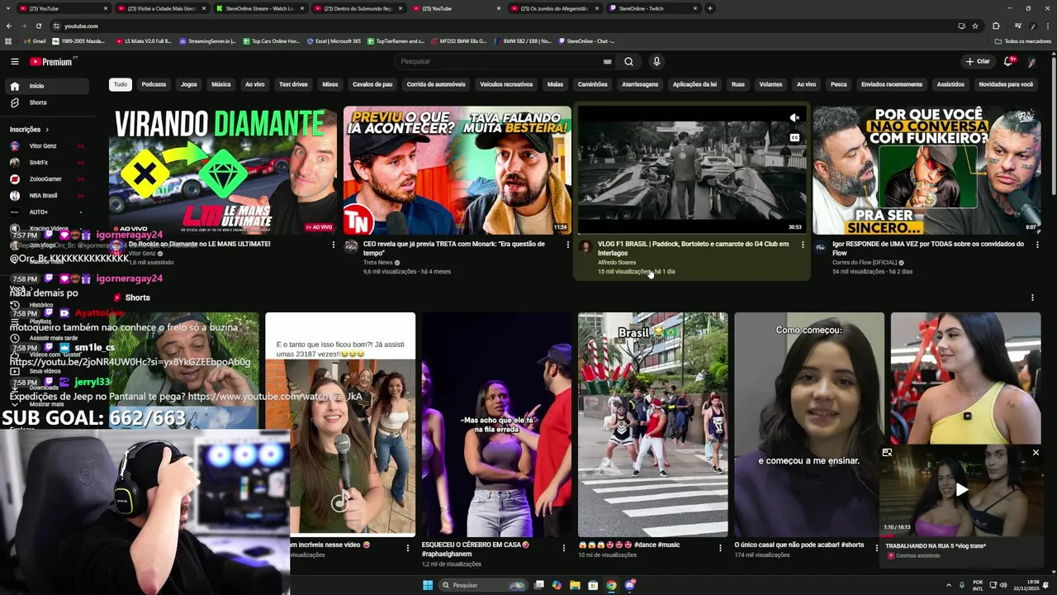
Task: Open options menu for Treta News video
Action: tap(567, 245)
